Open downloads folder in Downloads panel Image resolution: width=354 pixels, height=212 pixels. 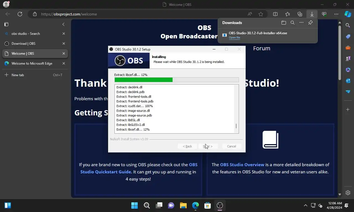click(283, 23)
